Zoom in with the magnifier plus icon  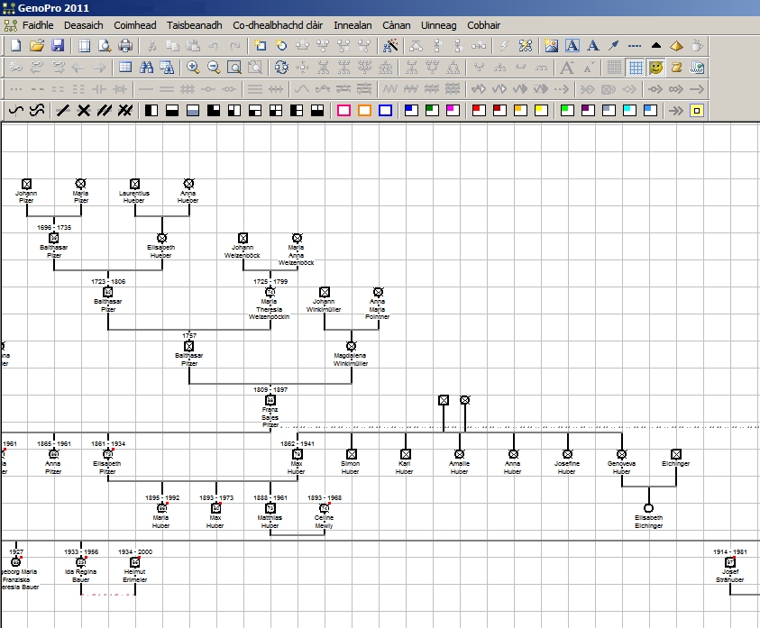193,67
